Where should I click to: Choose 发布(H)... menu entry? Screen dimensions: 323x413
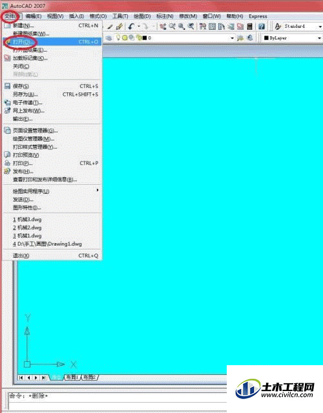click(52, 171)
